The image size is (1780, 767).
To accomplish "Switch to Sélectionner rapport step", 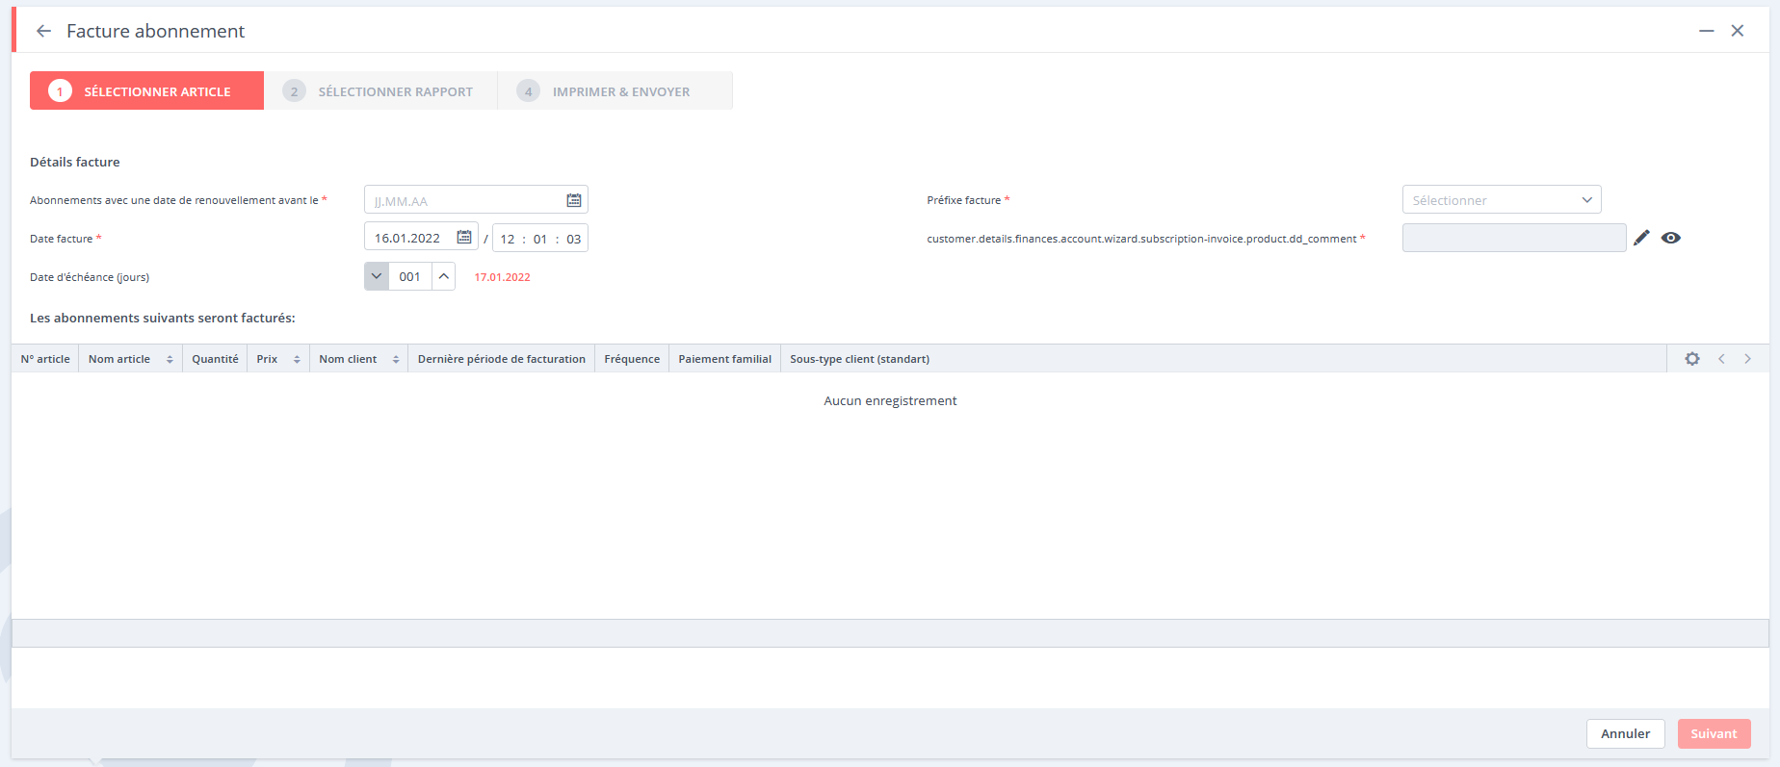I will click(x=380, y=90).
